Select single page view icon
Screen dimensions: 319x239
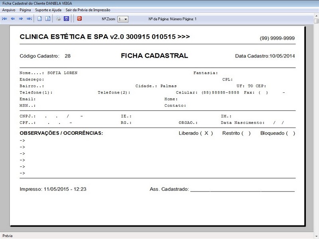(39, 19)
